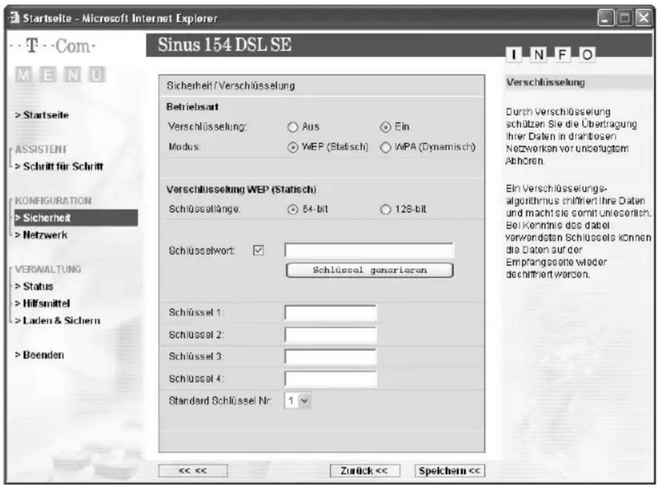Select the Sicherheit menu entry
The image size is (657, 485).
[76, 218]
